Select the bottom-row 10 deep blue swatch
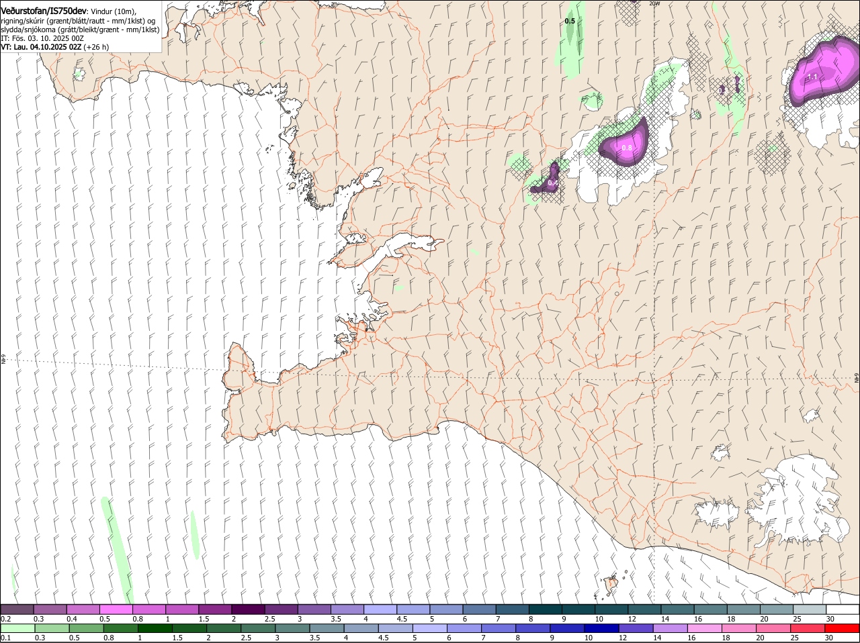The image size is (860, 643). point(601,628)
